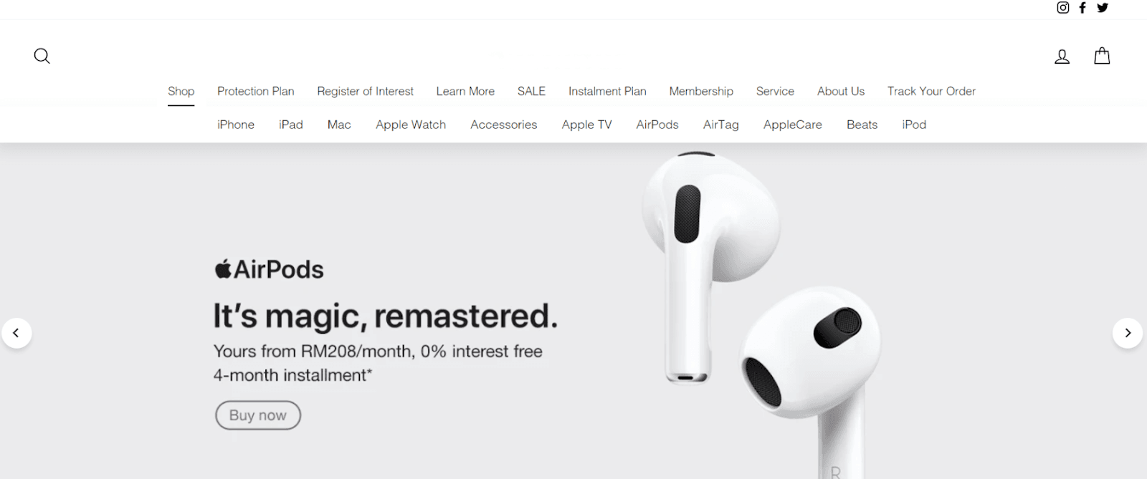Image resolution: width=1147 pixels, height=479 pixels.
Task: Open the Protection Plan menu
Action: click(x=256, y=91)
